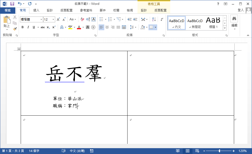The height and width of the screenshot is (154, 252).
Task: Adjust the zoom slider
Action: [219, 150]
